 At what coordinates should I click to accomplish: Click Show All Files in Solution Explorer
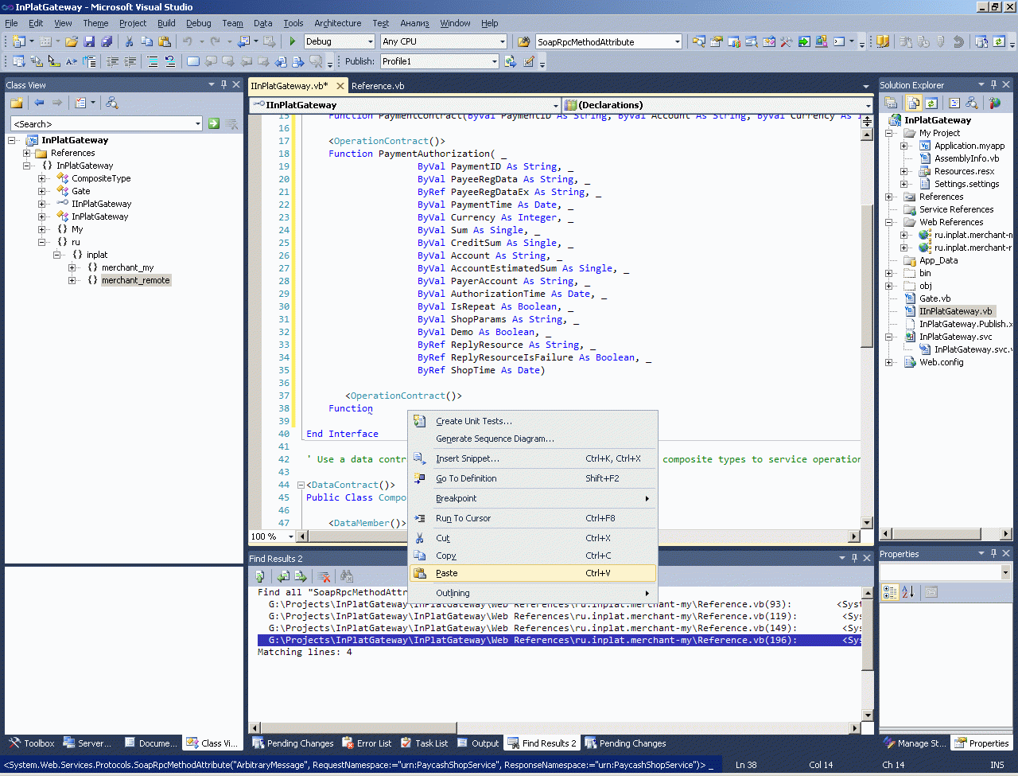914,103
